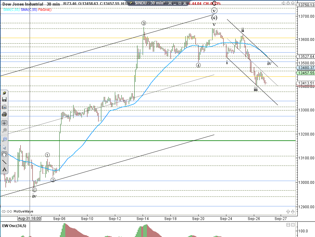The width and height of the screenshot is (315, 237).
Task: Click the FibGrid() study label
Action: 44,10
